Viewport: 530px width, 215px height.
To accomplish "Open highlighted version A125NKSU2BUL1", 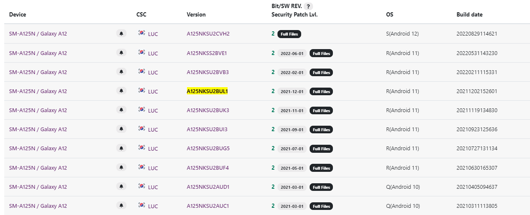I will click(x=207, y=91).
